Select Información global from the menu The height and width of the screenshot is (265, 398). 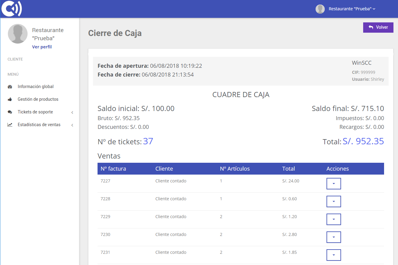[36, 86]
